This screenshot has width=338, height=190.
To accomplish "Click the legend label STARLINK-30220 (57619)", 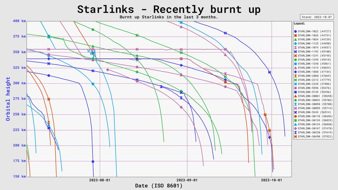I will point(315,133).
